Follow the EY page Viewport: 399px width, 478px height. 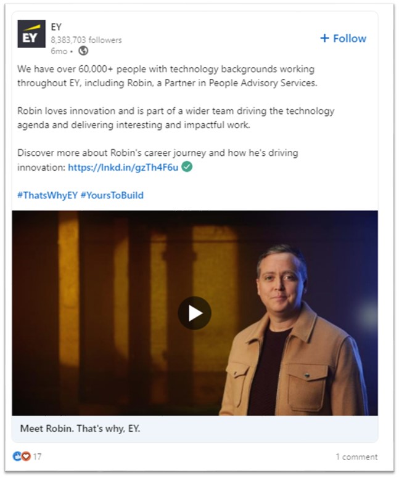coord(343,38)
